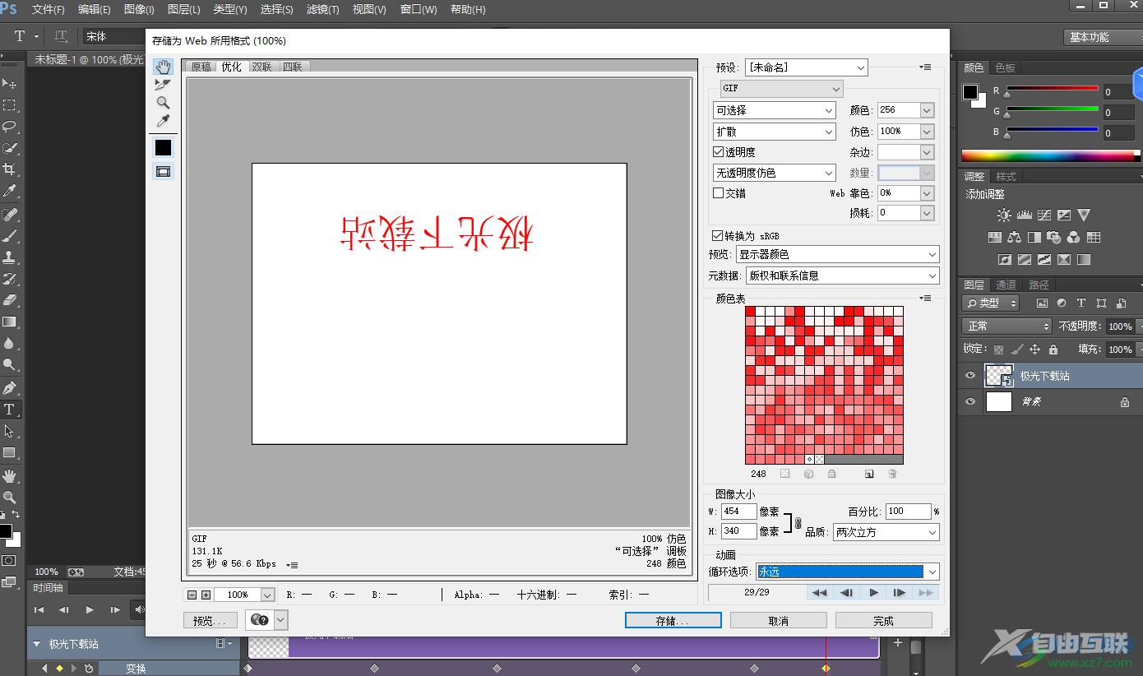1143x676 pixels.
Task: Select the Hand tool in the Save for Web dialog
Action: point(163,67)
